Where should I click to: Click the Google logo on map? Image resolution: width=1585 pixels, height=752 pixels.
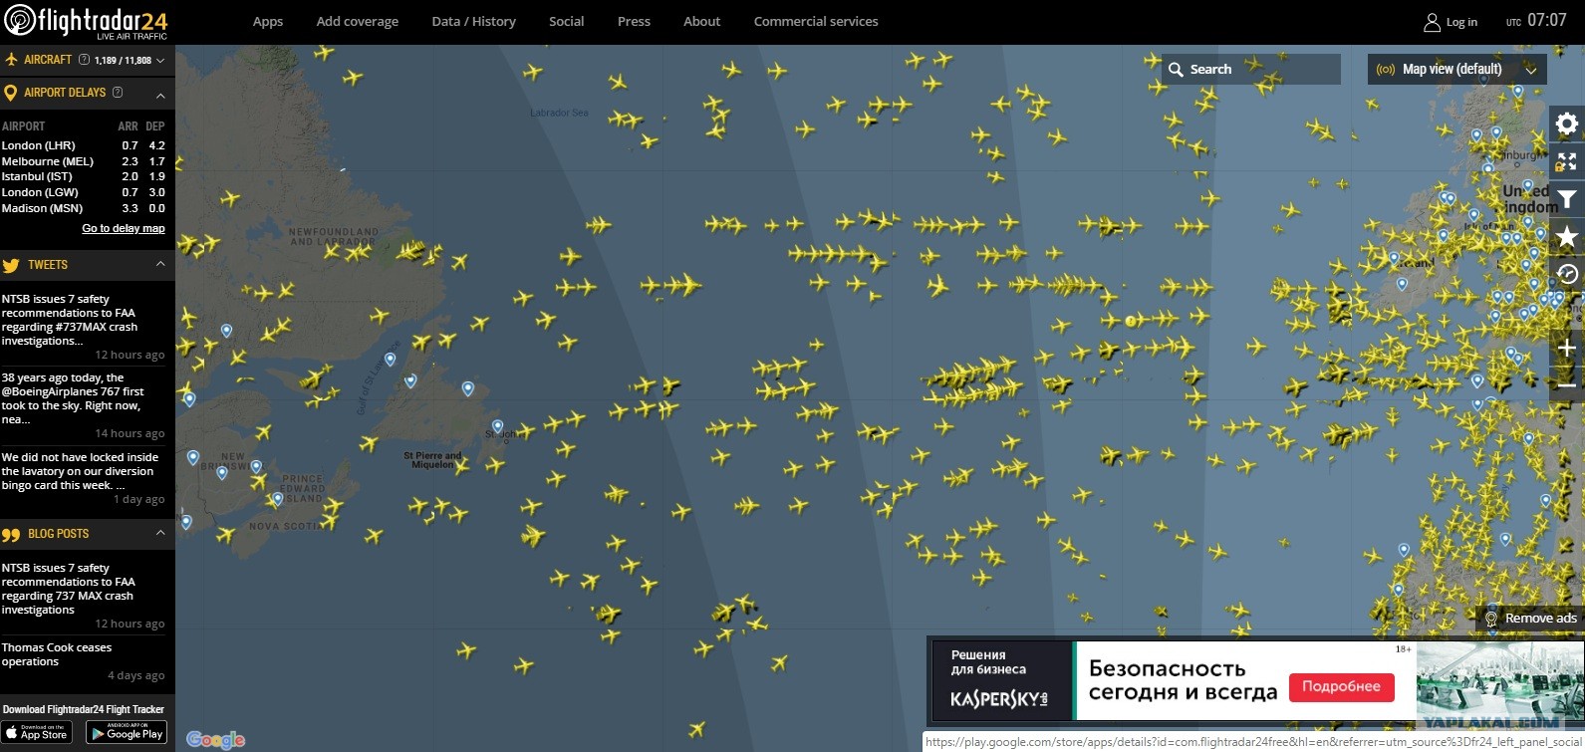(215, 739)
